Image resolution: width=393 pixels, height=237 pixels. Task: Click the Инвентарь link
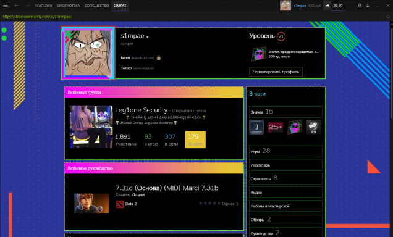(285, 165)
